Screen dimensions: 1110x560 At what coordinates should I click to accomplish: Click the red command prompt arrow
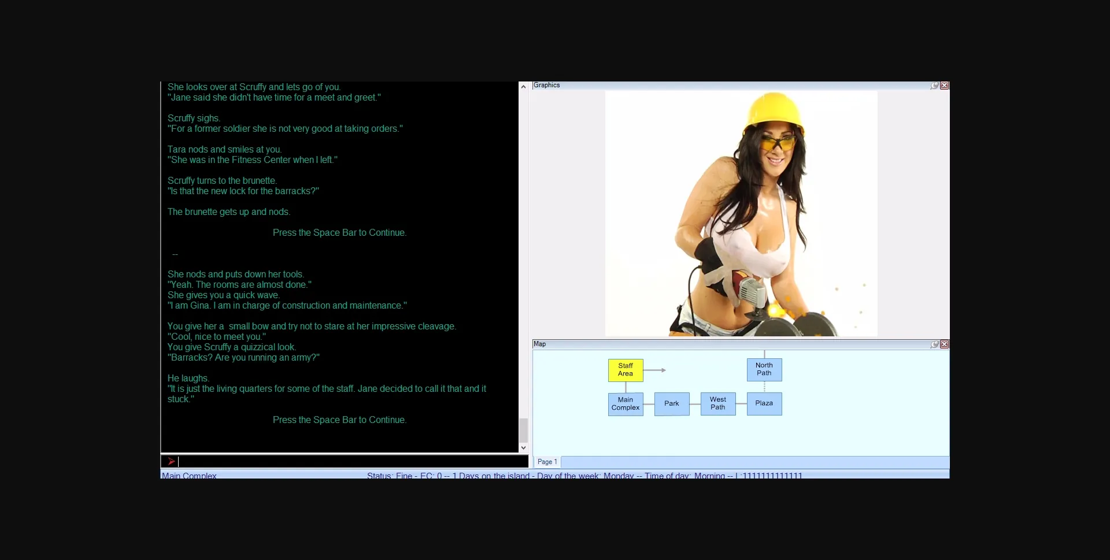point(171,461)
